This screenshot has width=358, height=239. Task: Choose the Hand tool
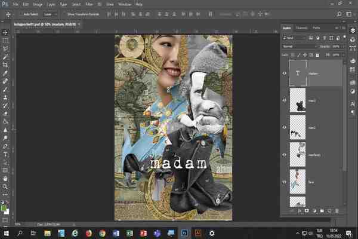tap(5, 178)
